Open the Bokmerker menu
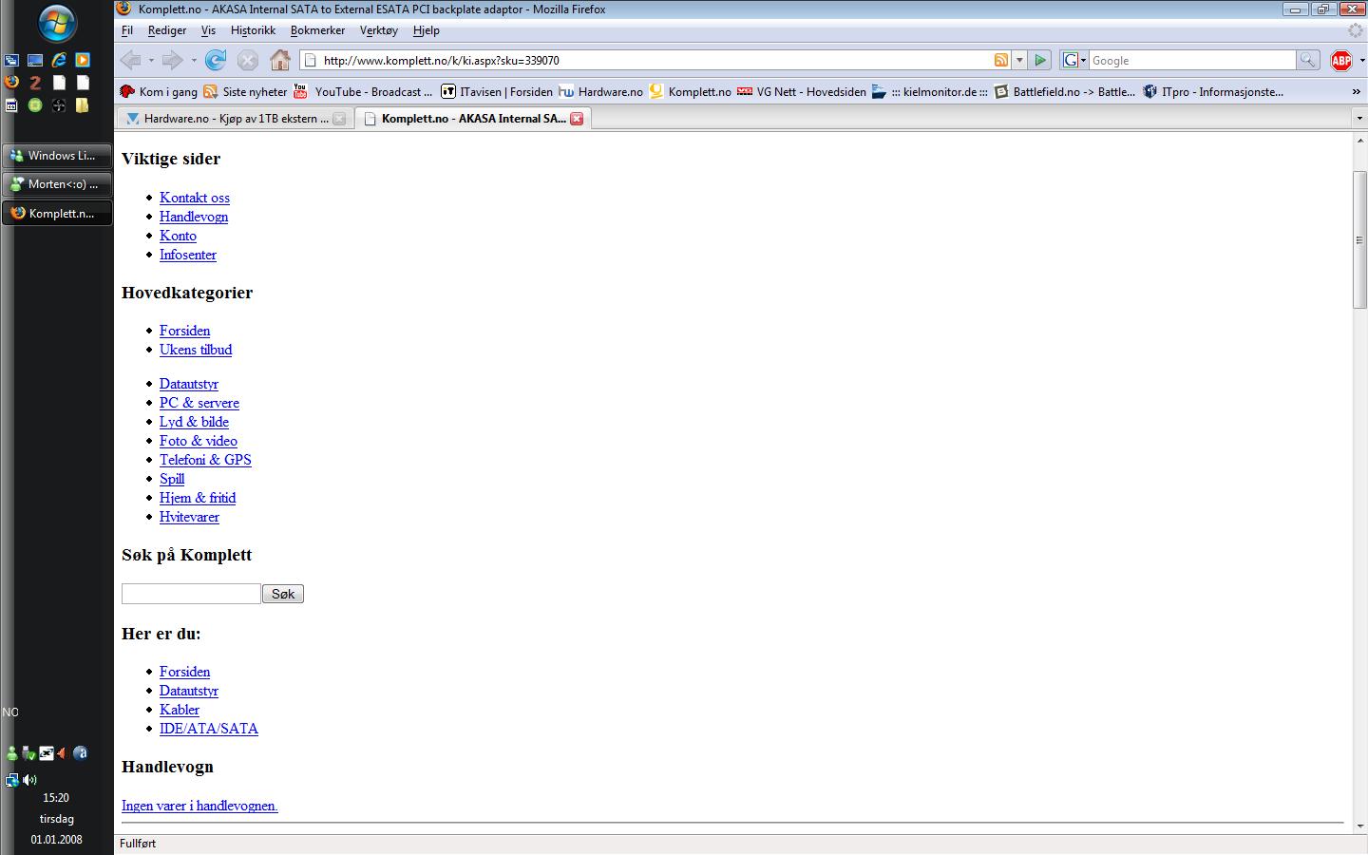Viewport: 1368px width, 855px height. (x=317, y=30)
